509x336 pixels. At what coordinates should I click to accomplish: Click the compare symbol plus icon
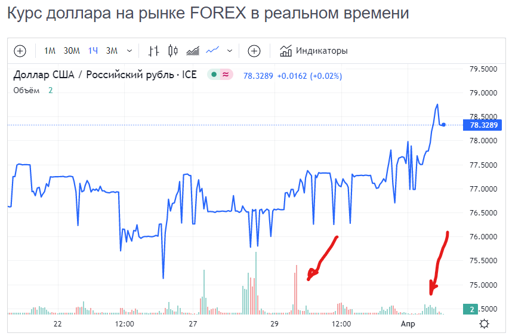pos(254,51)
